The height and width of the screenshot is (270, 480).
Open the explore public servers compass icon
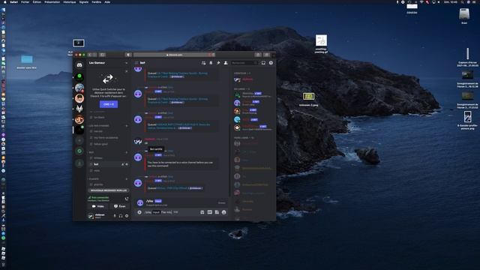pyautogui.click(x=79, y=151)
